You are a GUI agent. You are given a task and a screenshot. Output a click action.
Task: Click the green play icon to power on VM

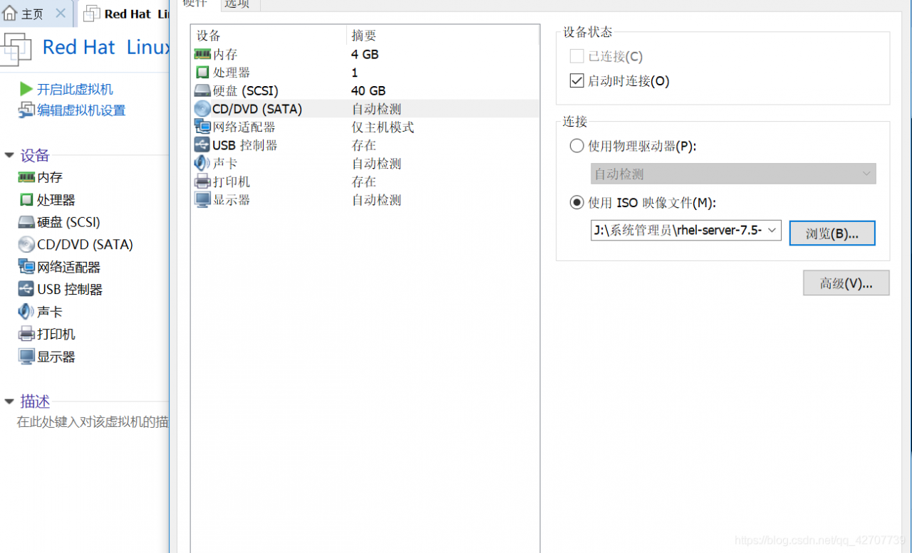pyautogui.click(x=26, y=89)
